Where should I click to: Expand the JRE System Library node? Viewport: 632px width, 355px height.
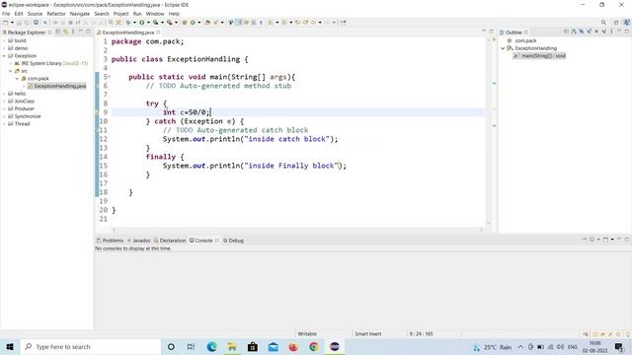[x=11, y=63]
